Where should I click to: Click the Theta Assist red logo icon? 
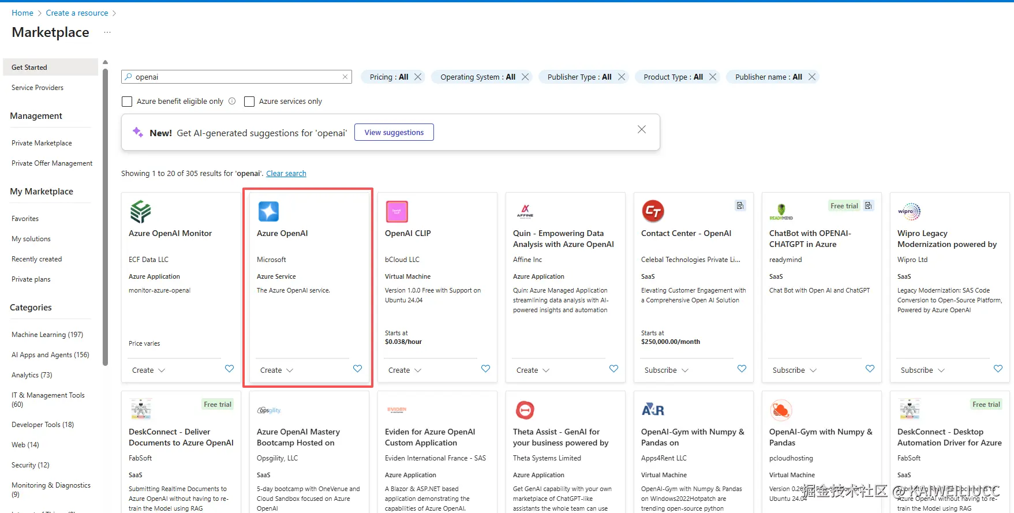(525, 410)
